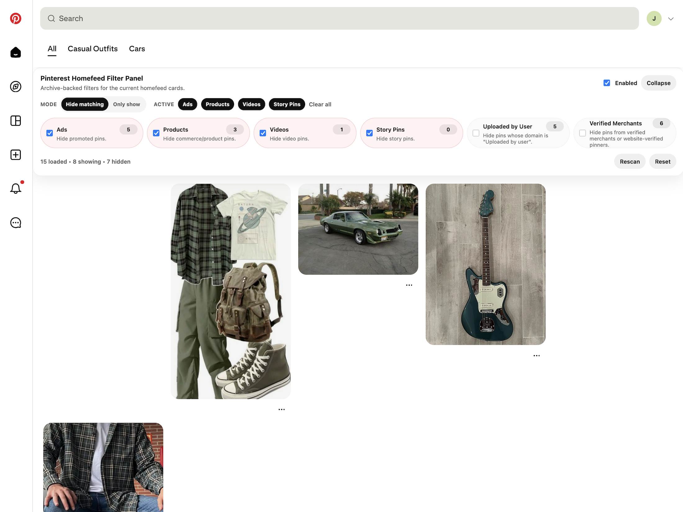The width and height of the screenshot is (683, 512).
Task: Go to the Home feed icon
Action: point(16,52)
